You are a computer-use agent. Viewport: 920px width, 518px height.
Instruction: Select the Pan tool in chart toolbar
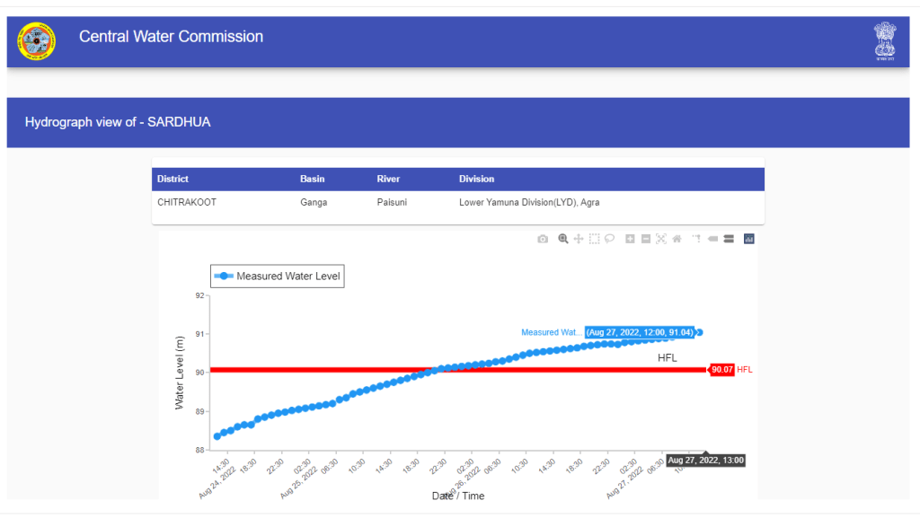579,239
